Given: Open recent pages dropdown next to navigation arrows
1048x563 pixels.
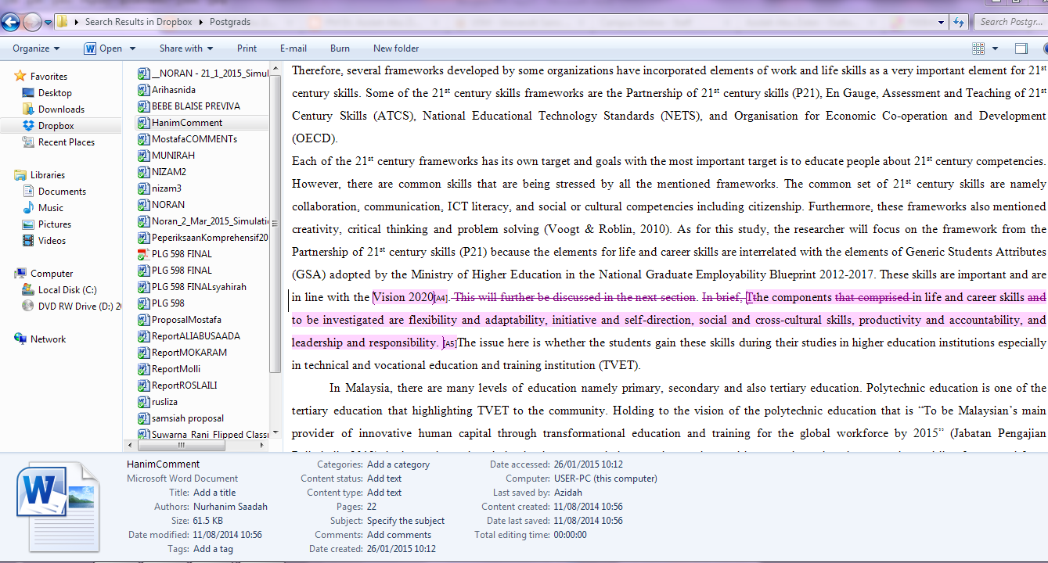Looking at the screenshot, I should coord(48,23).
